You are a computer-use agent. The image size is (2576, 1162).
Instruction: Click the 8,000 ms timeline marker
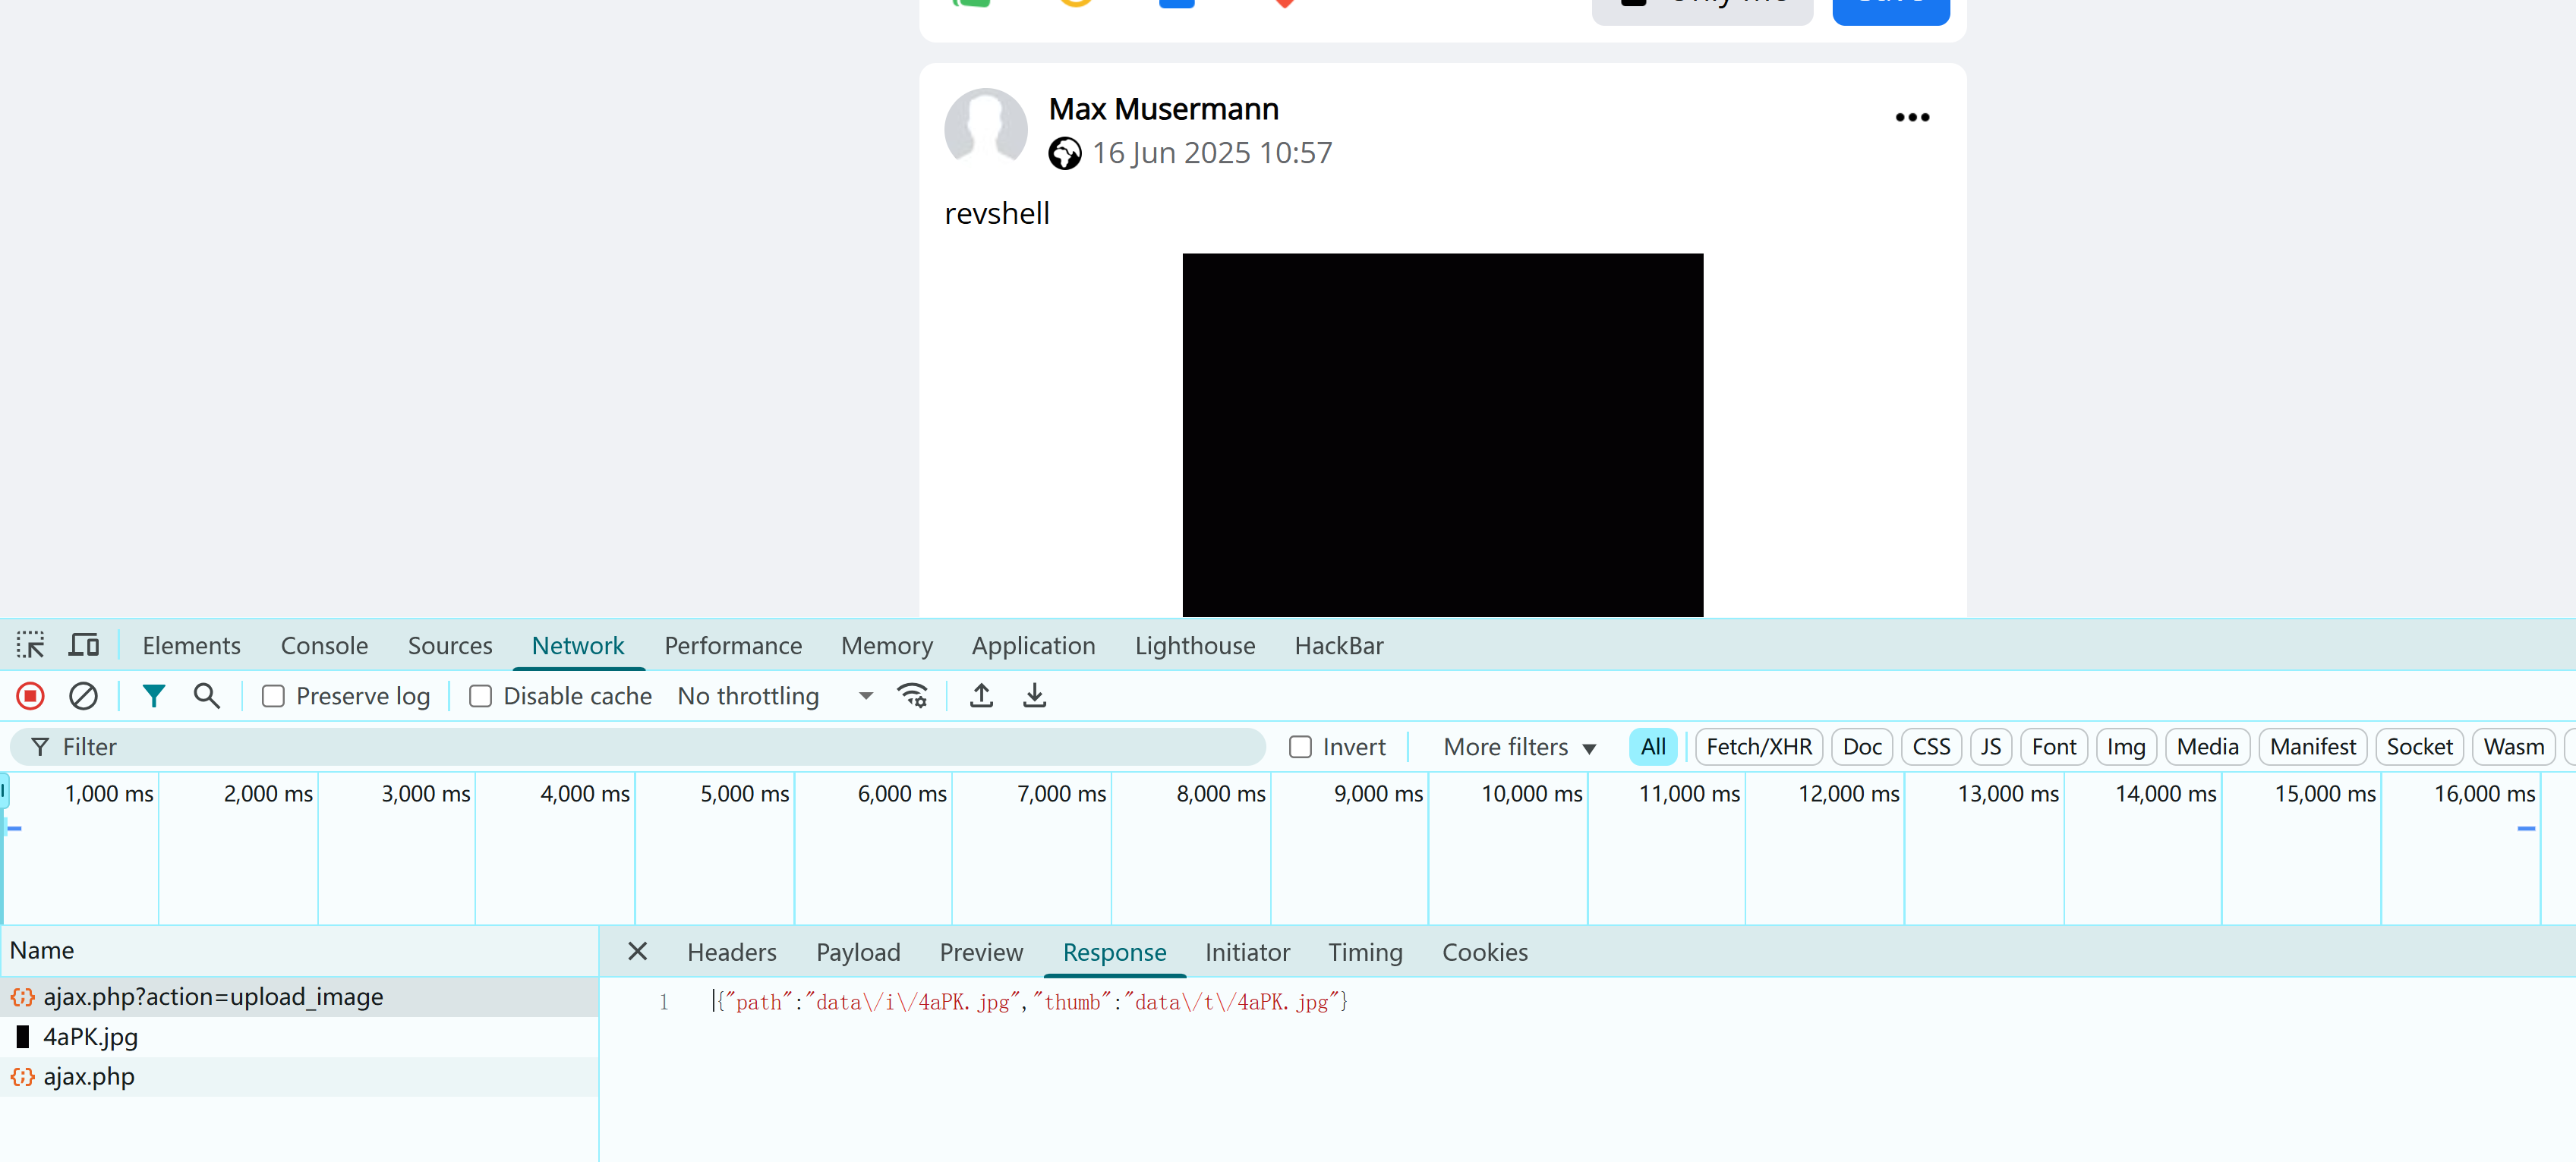tap(1220, 794)
